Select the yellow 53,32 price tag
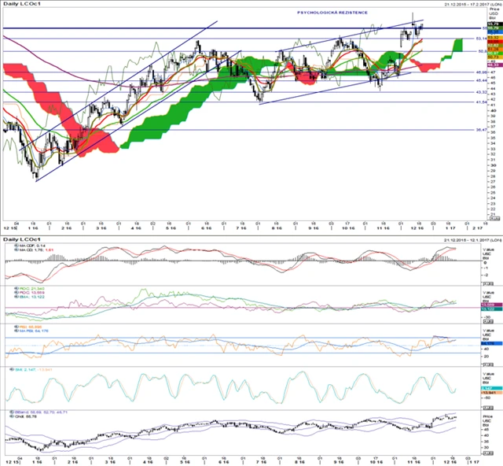The height and width of the screenshot is (466, 503). click(494, 38)
